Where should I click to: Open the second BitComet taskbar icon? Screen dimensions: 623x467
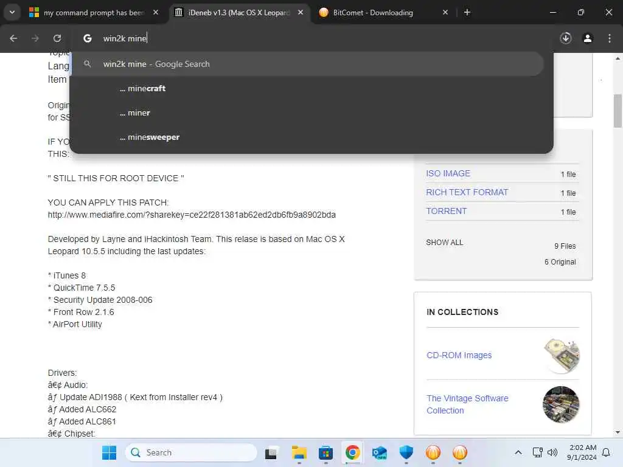460,452
